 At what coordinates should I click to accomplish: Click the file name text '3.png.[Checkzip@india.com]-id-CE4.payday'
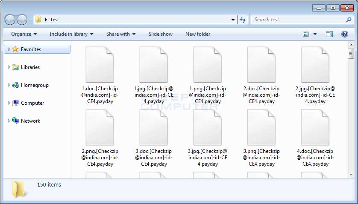click(261, 158)
